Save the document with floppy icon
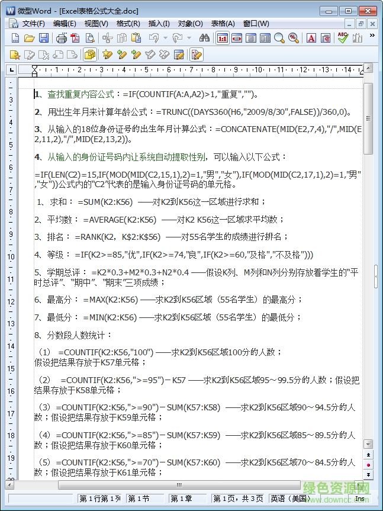Image resolution: width=383 pixels, height=511 pixels. pos(44,38)
